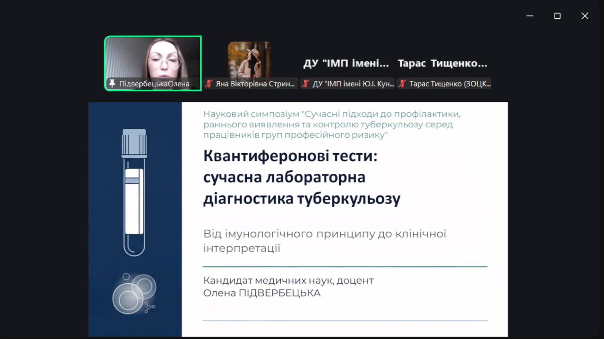The image size is (604, 339).
Task: Click muted mic icon beside ДУ "ІМП імені Ю.І. Кун...
Action: pyautogui.click(x=305, y=83)
